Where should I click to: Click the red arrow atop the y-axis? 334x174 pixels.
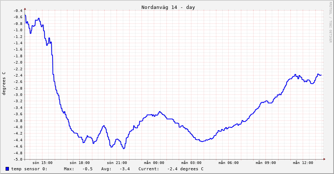[25, 8]
